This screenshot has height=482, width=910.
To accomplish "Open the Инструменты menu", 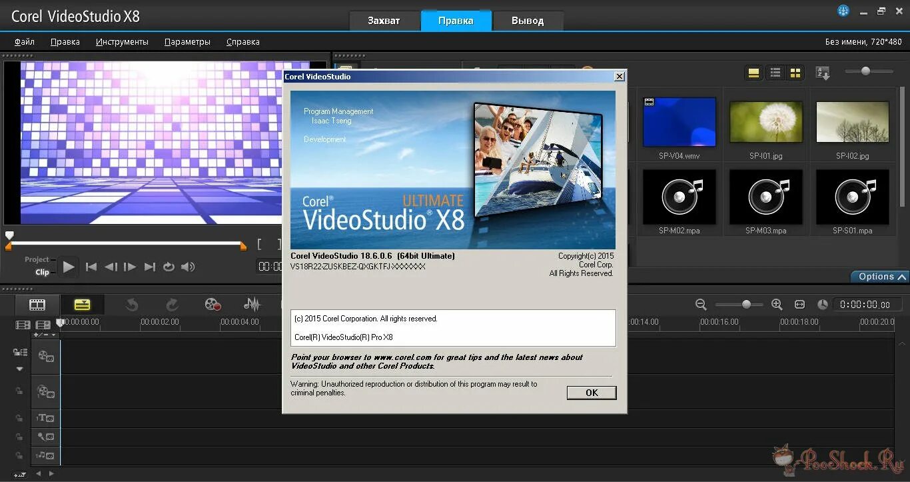I will point(122,41).
